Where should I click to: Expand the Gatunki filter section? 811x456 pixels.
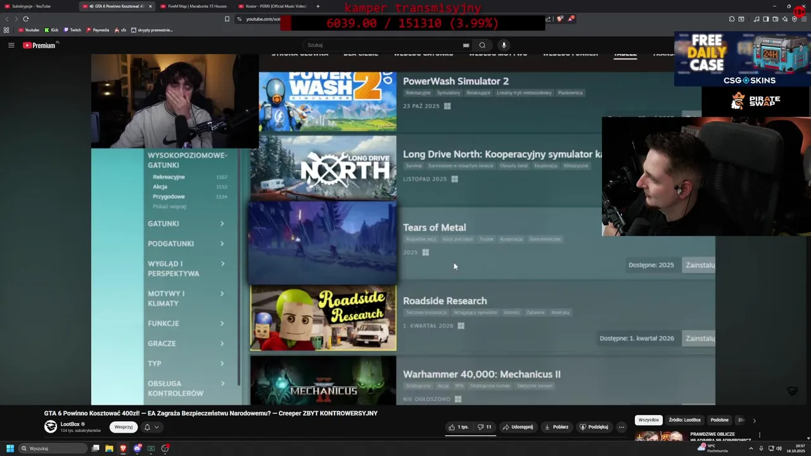click(186, 224)
